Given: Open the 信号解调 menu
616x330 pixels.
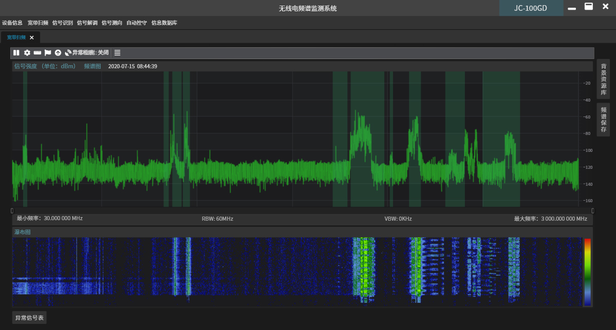Looking at the screenshot, I should 87,23.
